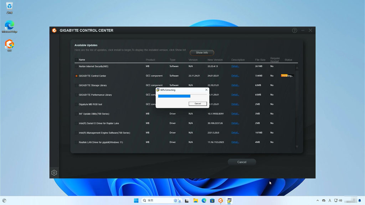Open File Explorer from the taskbar

tap(195, 201)
